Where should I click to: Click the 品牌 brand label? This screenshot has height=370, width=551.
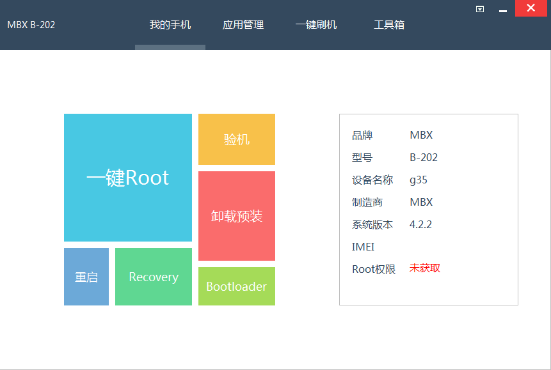click(x=362, y=135)
